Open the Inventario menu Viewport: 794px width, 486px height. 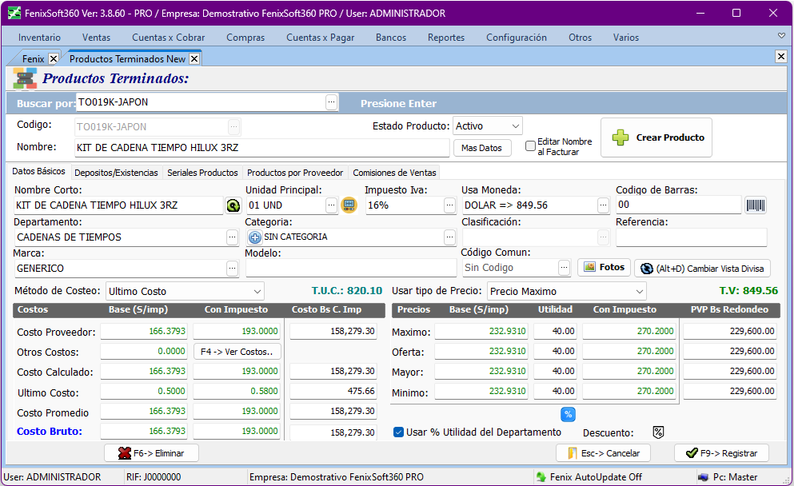pyautogui.click(x=39, y=38)
